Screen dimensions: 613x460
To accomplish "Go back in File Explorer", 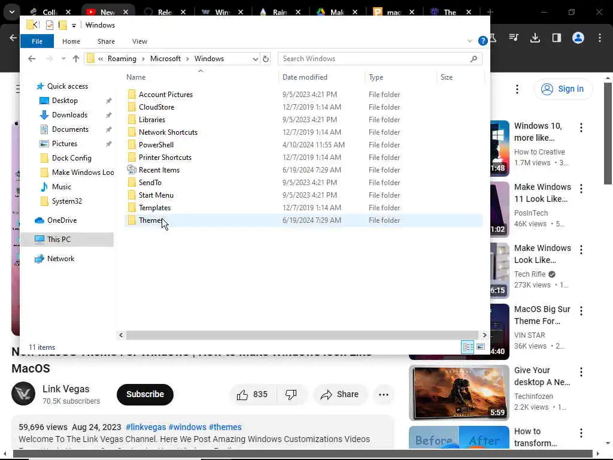I will click(x=32, y=59).
